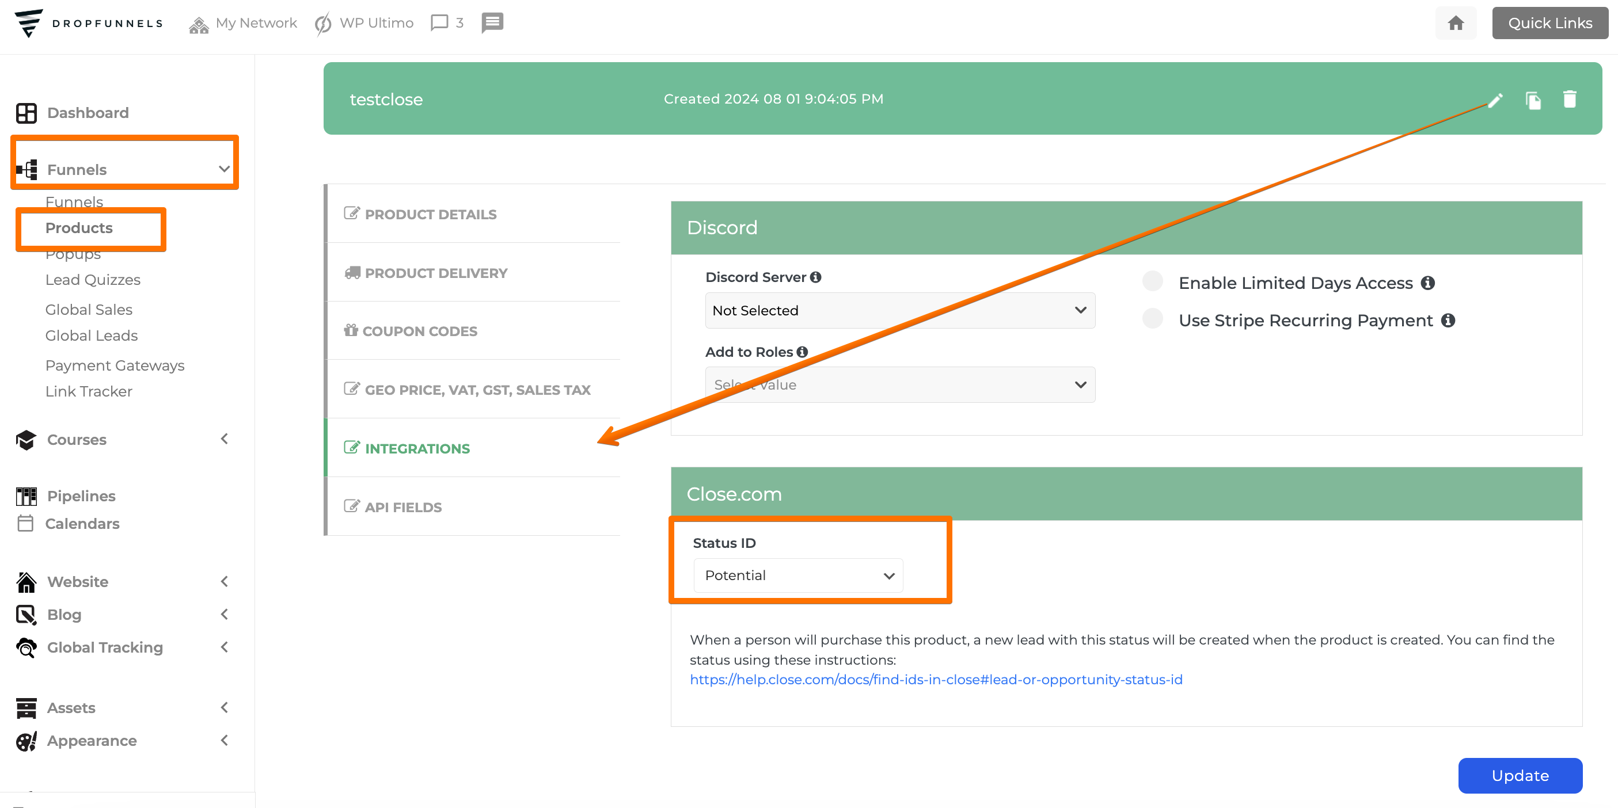This screenshot has width=1618, height=808.
Task: Open the chat messages icon
Action: [492, 23]
